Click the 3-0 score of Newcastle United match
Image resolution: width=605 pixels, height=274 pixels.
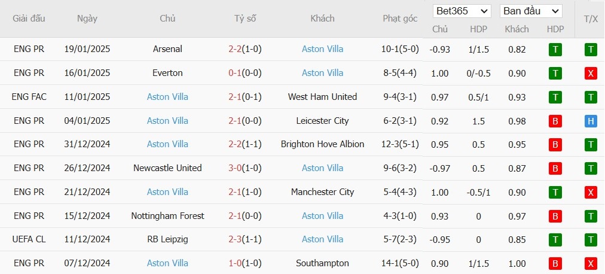(235, 168)
